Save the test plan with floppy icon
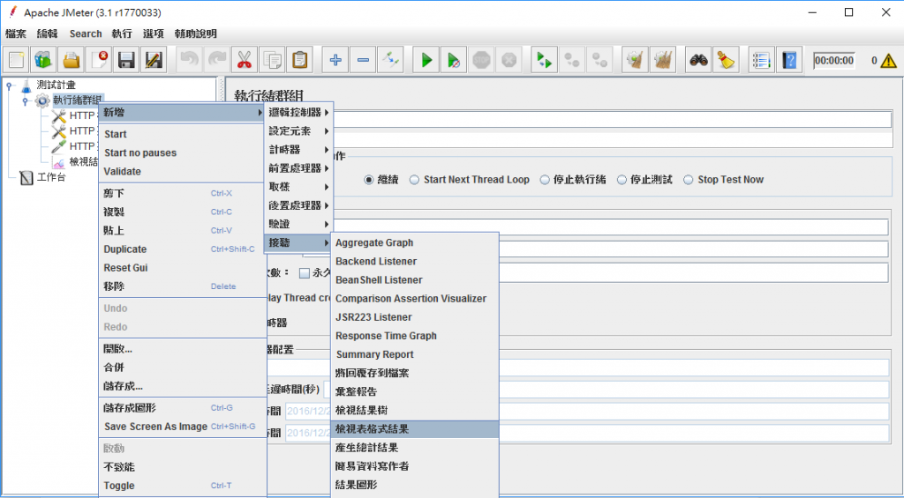The image size is (904, 498). 127,60
